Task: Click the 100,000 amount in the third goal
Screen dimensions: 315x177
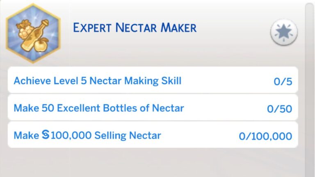Action: click(x=71, y=135)
